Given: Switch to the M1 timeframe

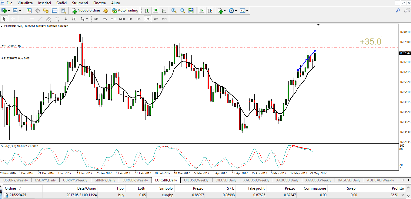Looking at the screenshot, I should (x=96, y=19).
